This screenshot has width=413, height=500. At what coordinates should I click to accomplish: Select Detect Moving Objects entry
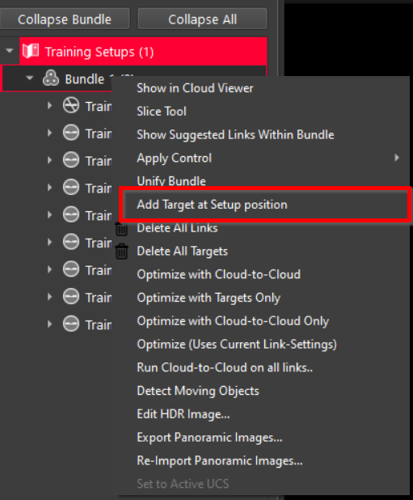tap(198, 391)
